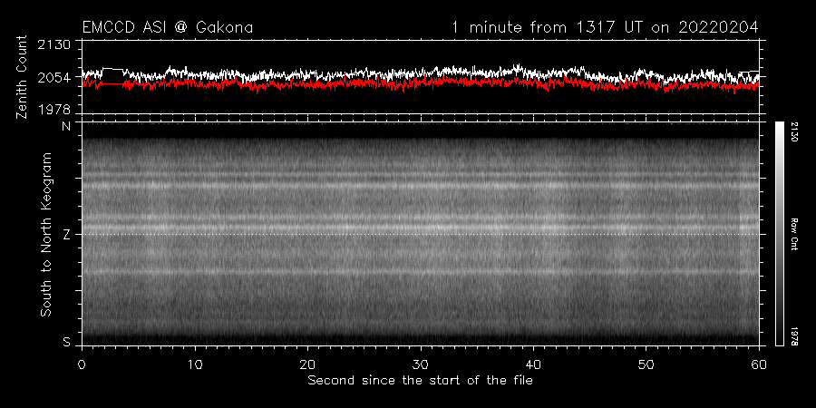Click the 50 second tick label

[x=646, y=364]
